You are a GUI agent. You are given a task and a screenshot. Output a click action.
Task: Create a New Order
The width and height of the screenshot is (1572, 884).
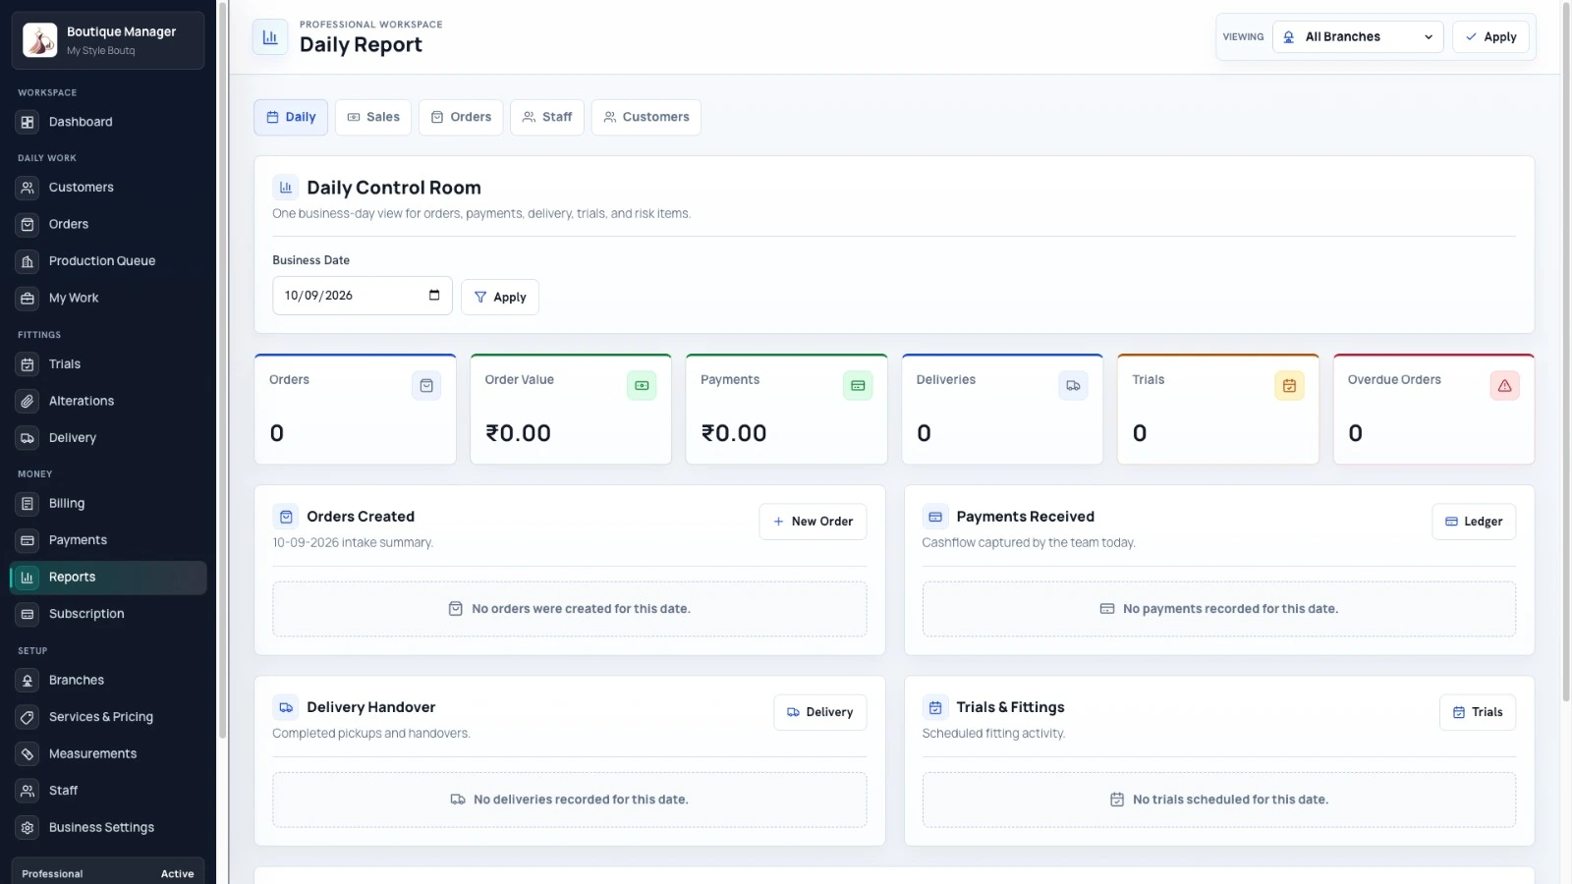click(x=813, y=522)
